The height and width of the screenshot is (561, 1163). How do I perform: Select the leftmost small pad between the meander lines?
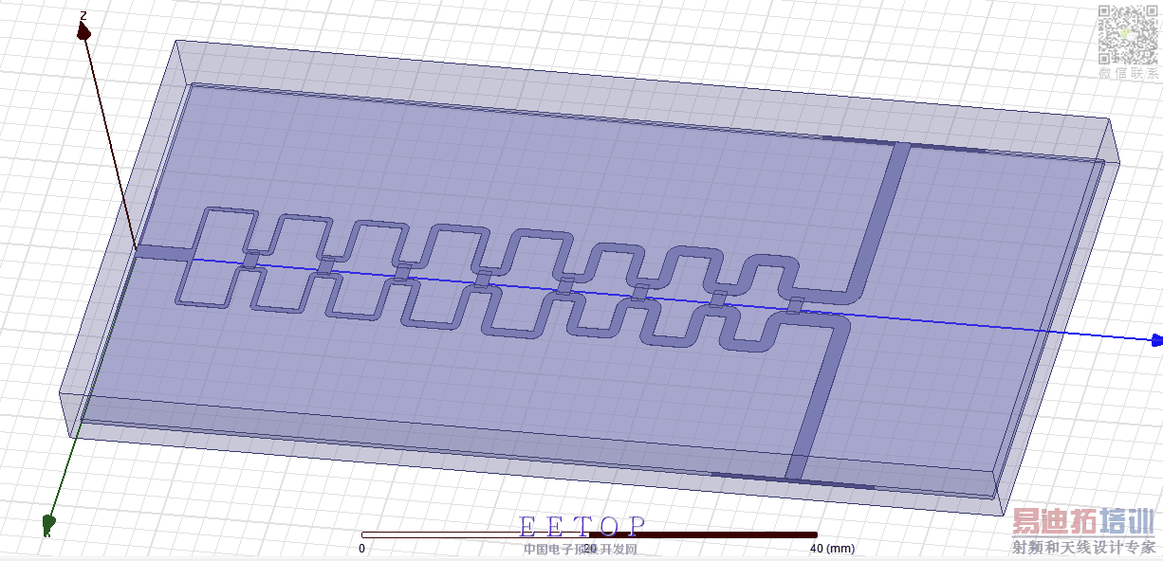[x=250, y=260]
